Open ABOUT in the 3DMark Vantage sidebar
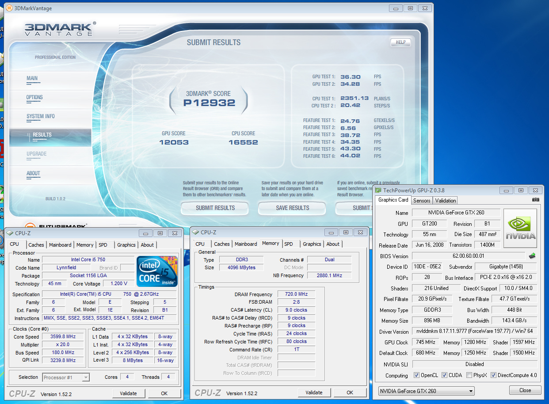The height and width of the screenshot is (404, 549). pos(33,173)
